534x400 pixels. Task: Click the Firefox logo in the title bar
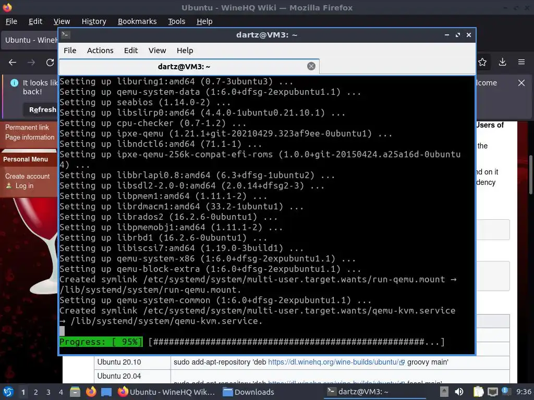coord(7,7)
